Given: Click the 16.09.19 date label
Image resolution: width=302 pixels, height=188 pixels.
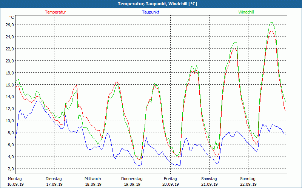Looking at the screenshot, I should [x=15, y=184].
